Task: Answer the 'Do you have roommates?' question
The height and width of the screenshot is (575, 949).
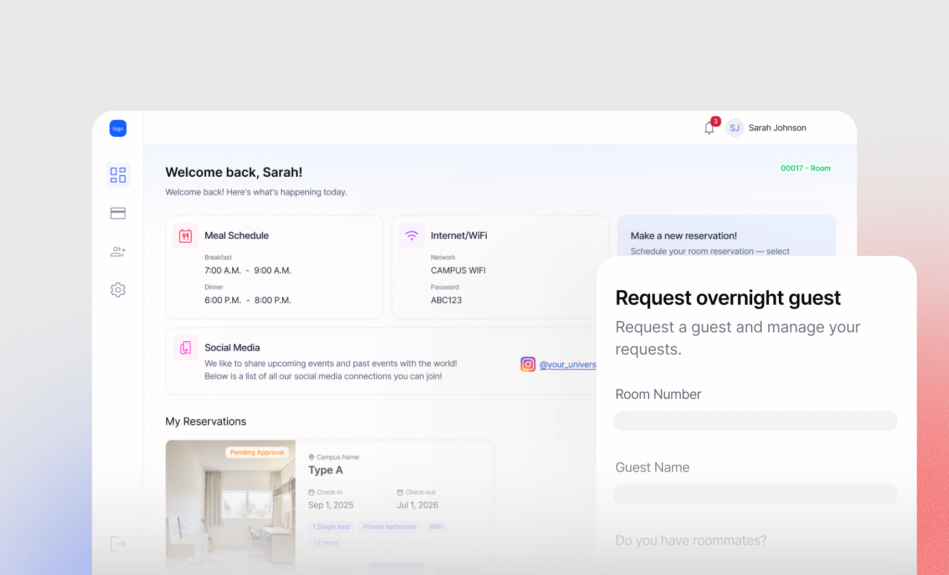Action: (x=691, y=540)
